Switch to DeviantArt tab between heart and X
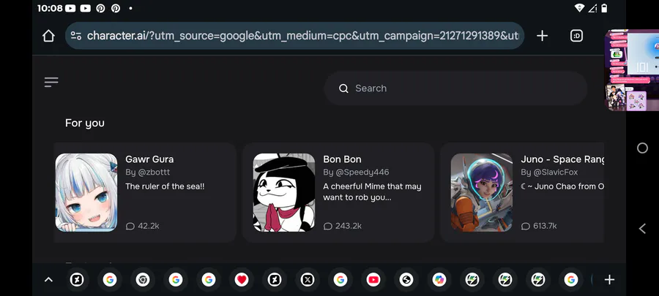Image resolution: width=659 pixels, height=296 pixels. point(275,280)
